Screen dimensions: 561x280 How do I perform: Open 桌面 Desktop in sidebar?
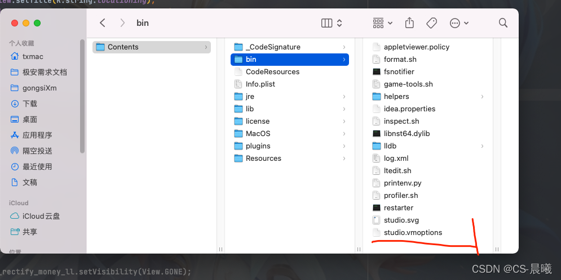[24, 119]
